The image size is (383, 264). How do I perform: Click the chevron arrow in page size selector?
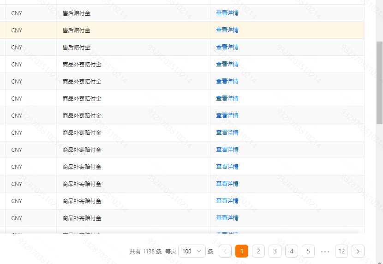click(199, 251)
